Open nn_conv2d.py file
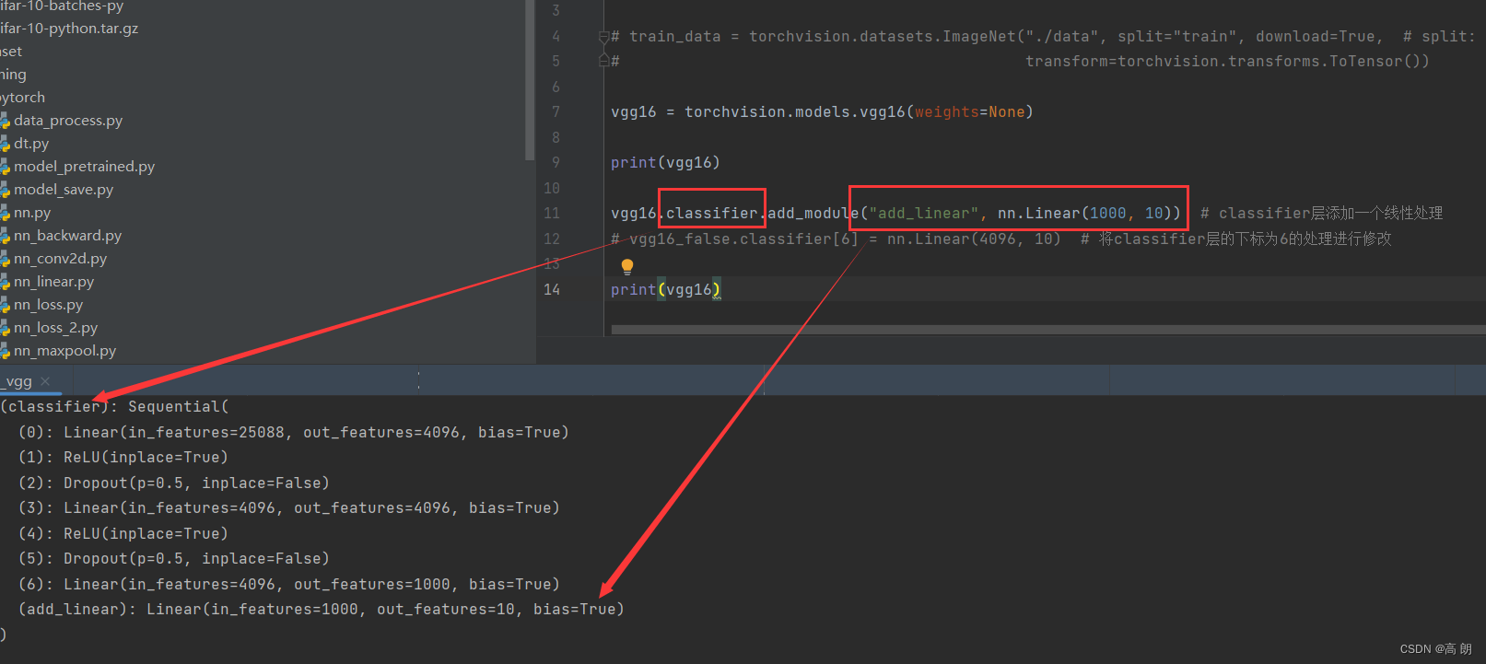The width and height of the screenshot is (1486, 664). pyautogui.click(x=60, y=259)
